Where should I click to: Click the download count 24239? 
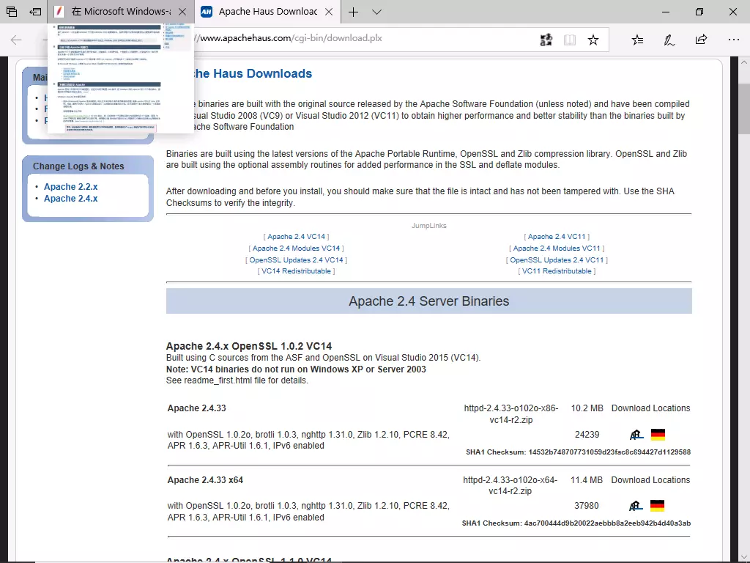click(x=587, y=435)
